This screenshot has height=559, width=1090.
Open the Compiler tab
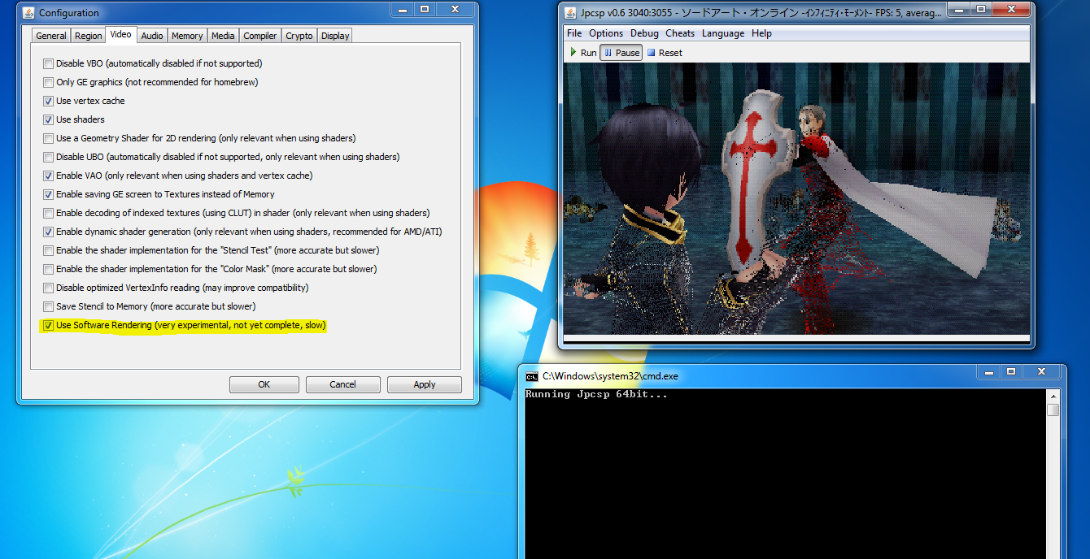coord(260,36)
